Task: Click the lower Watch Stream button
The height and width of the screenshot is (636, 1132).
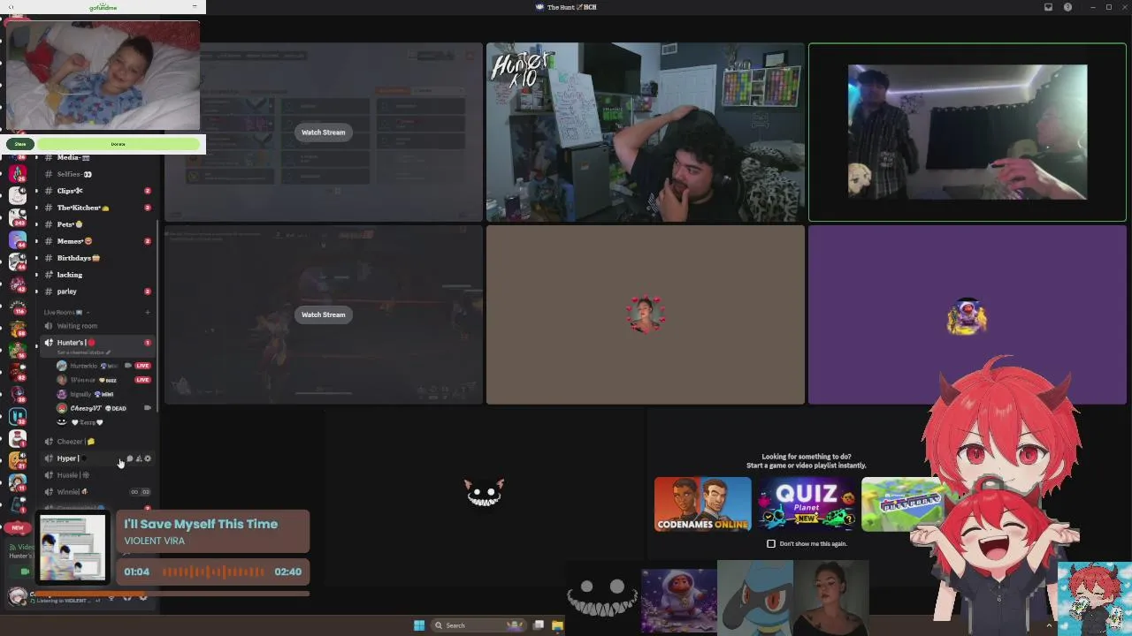Action: point(324,314)
